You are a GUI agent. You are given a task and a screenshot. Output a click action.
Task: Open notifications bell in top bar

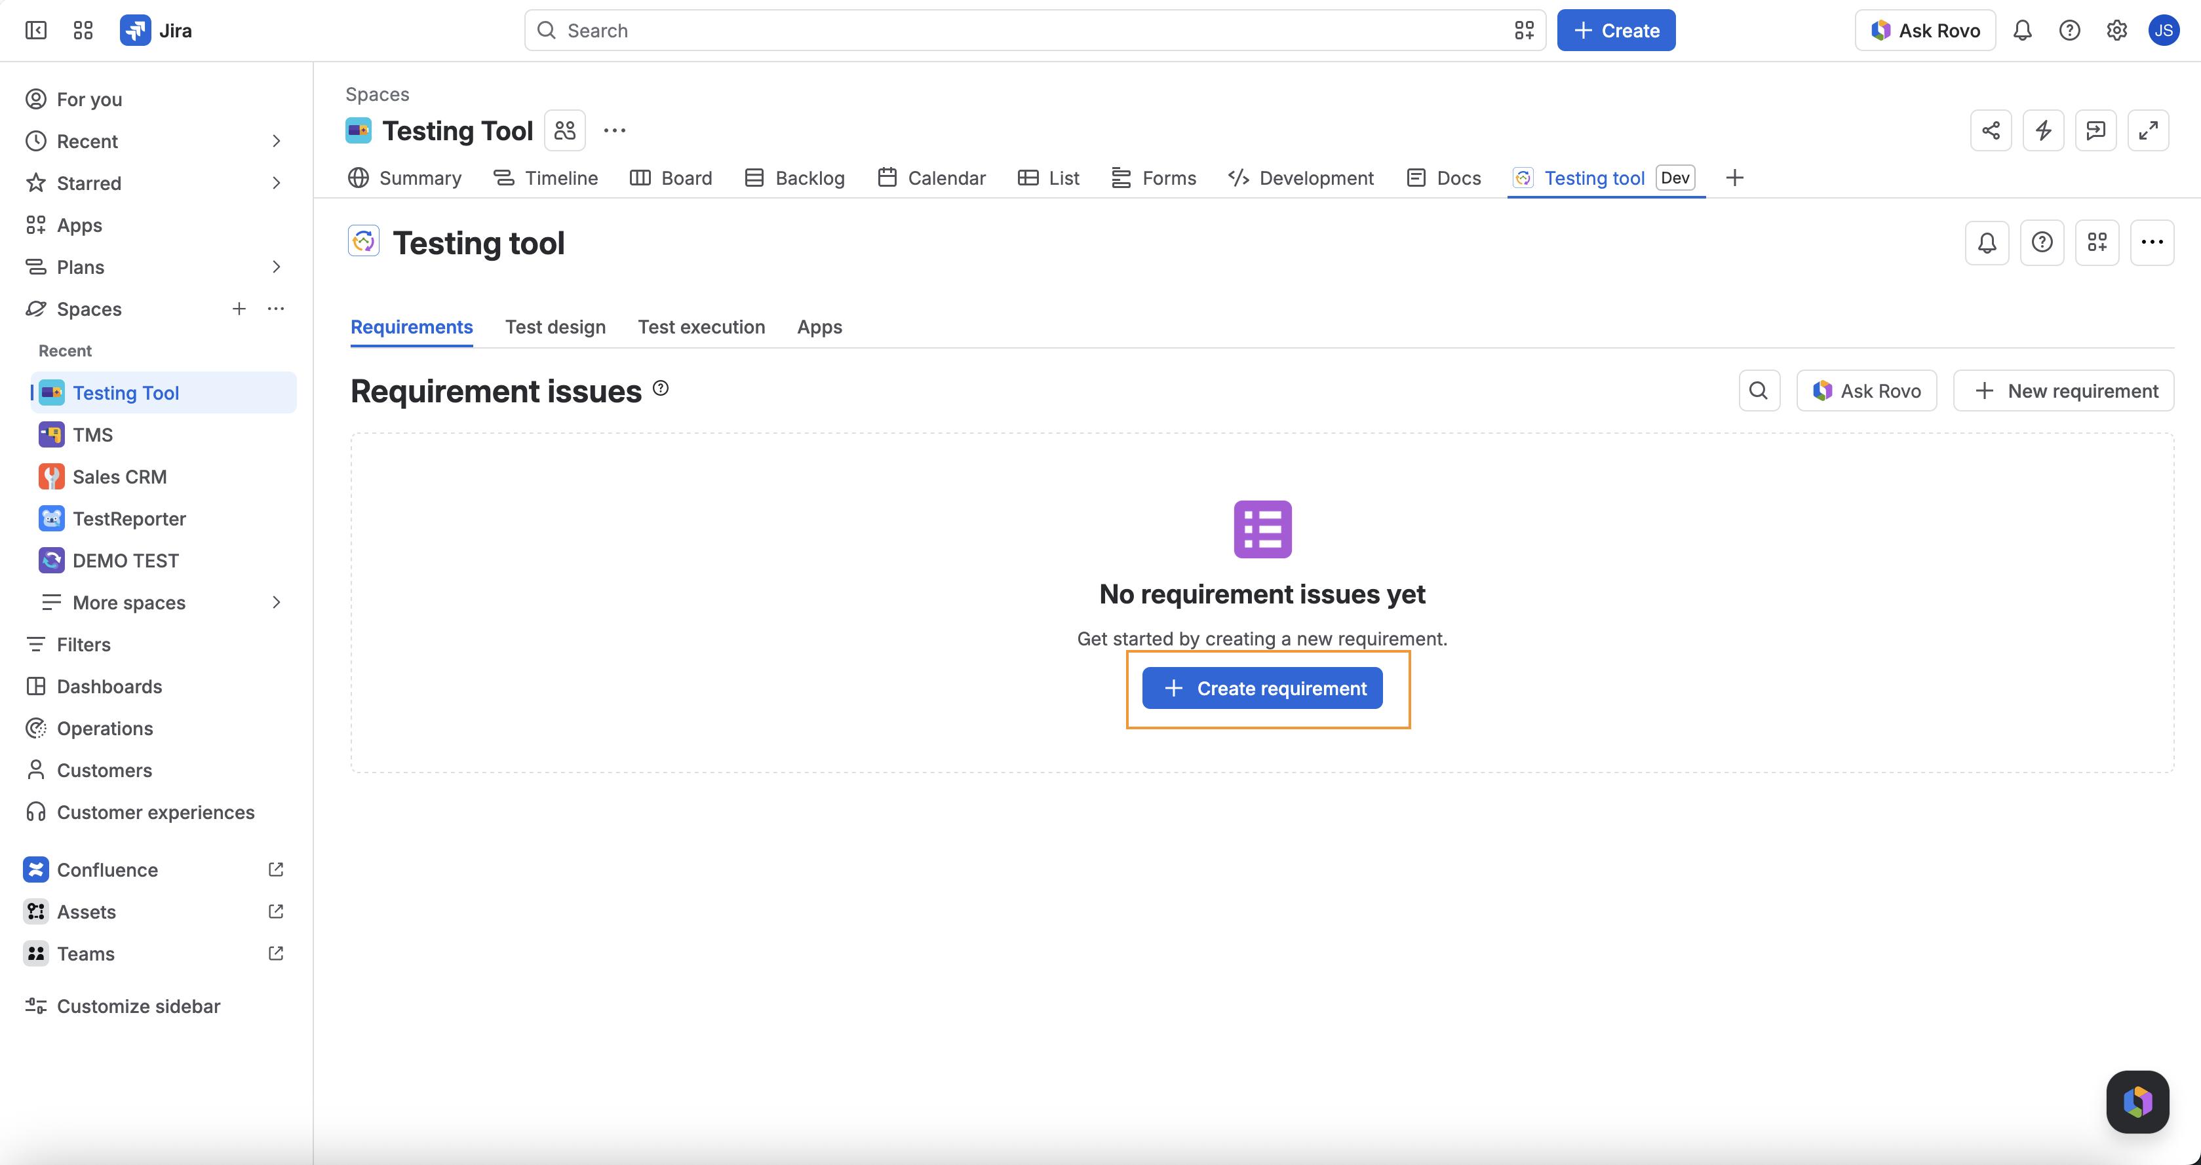2021,31
